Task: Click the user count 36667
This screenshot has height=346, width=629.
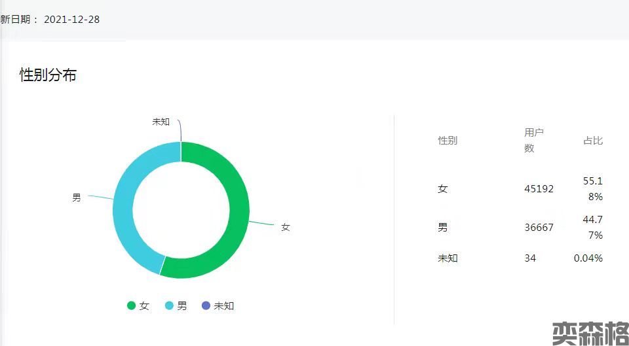Action: pos(539,228)
